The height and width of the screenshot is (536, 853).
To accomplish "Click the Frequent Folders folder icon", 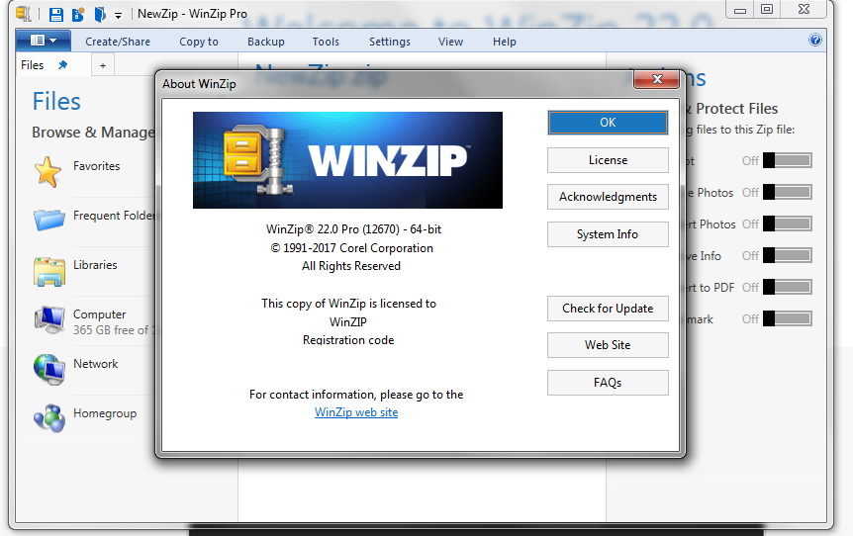I will click(x=48, y=221).
